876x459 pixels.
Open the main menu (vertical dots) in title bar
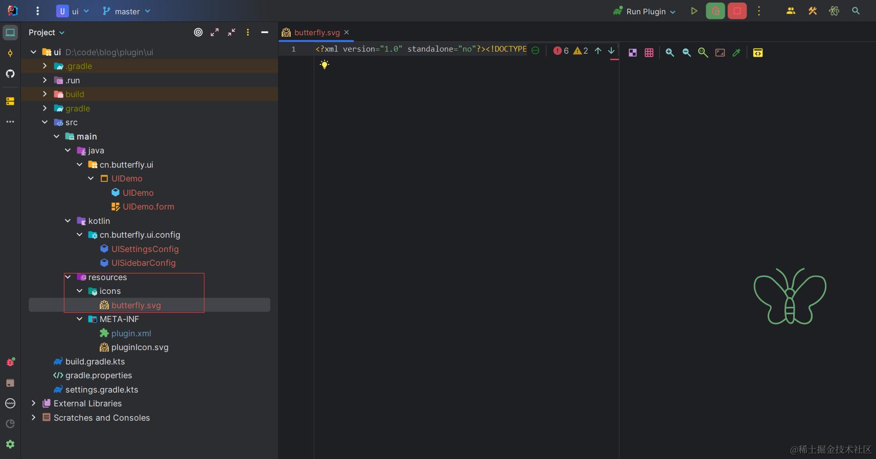37,11
